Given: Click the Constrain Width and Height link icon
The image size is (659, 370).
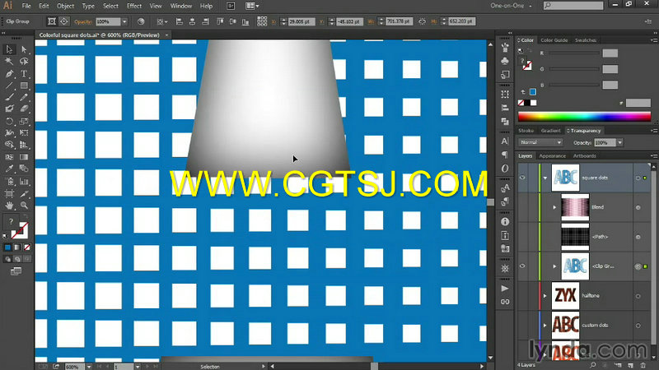Looking at the screenshot, I should (x=422, y=21).
